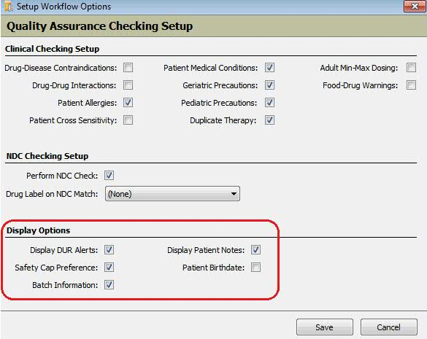The image size is (427, 339).
Task: Turn off Duplicate Therapy checking
Action: pyautogui.click(x=269, y=120)
